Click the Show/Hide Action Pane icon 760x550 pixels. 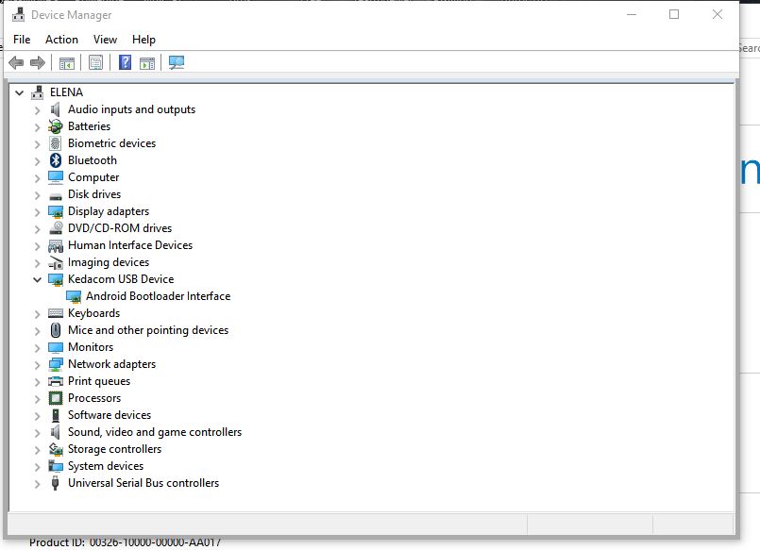coord(147,63)
